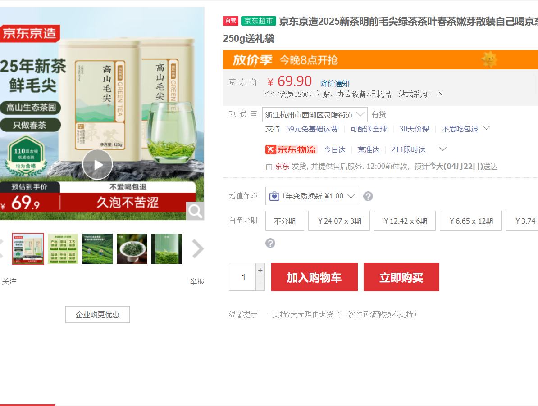Viewport: 538px width, 406px height.
Task: Click 京准达 delivery option
Action: 368,150
